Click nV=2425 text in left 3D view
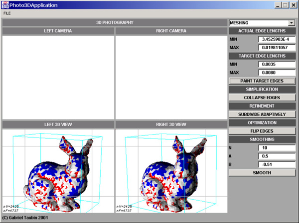The width and height of the screenshot is (299, 223). coord(11,207)
